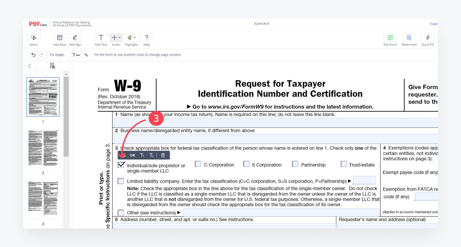Image resolution: width=461 pixels, height=247 pixels.
Task: Click the PDFLiner logo
Action: [38, 24]
